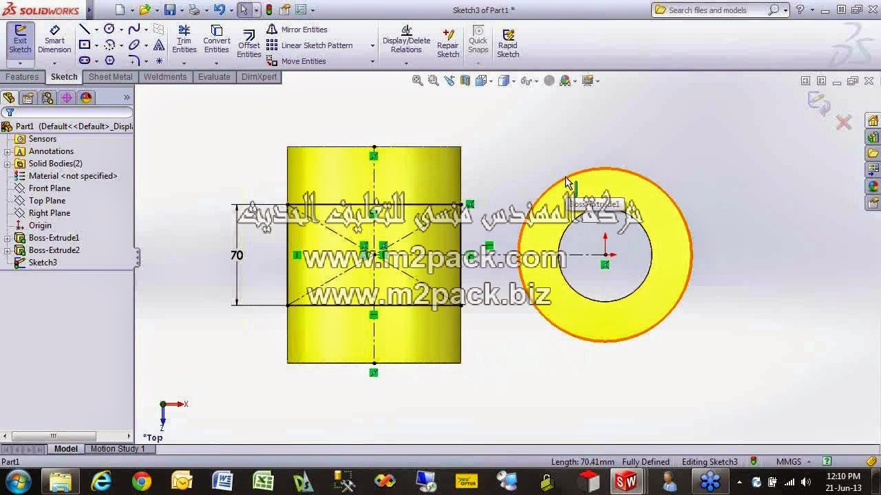Select the Smart Dimension tool
881x495 pixels.
click(x=54, y=39)
